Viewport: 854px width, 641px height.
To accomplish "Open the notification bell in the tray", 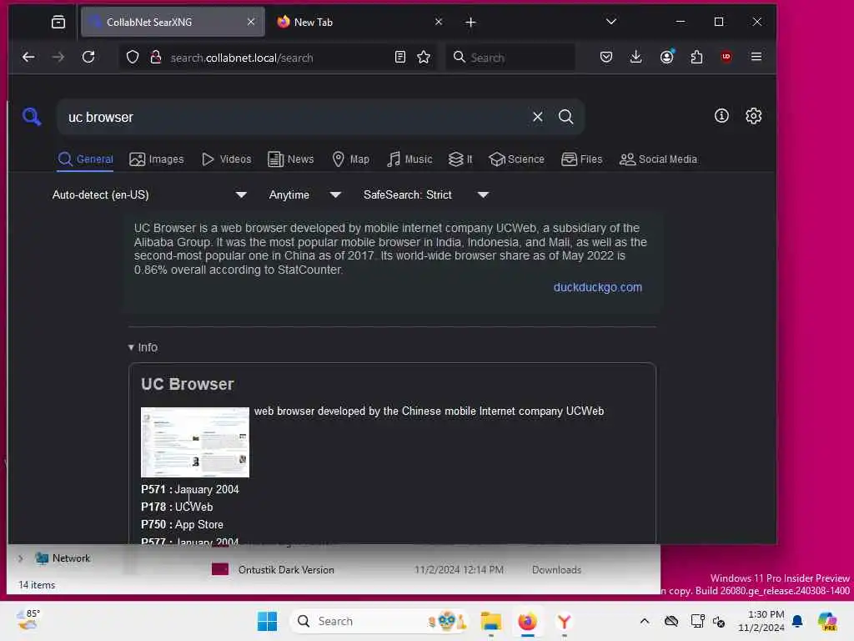I will 797,621.
